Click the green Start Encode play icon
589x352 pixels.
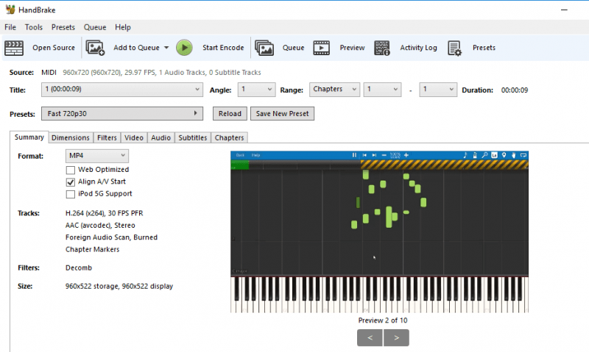[x=184, y=48]
